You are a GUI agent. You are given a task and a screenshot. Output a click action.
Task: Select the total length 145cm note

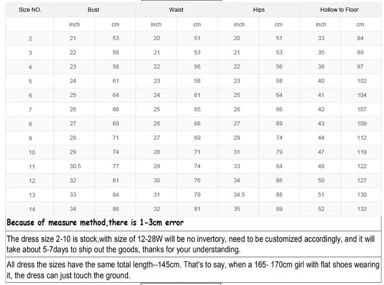point(192,270)
